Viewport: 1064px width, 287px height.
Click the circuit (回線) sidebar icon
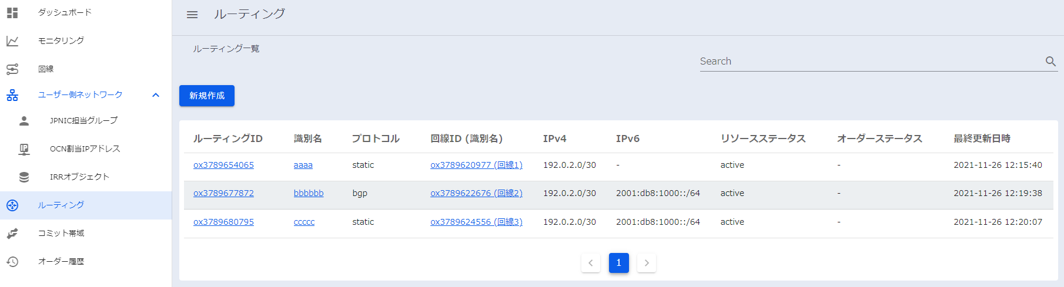click(12, 69)
